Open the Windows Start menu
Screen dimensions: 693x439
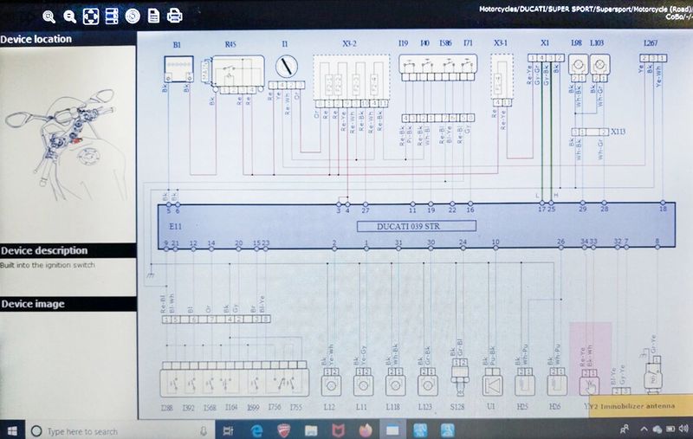12,430
